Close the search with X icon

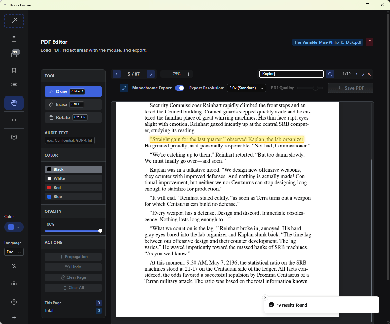[369, 74]
